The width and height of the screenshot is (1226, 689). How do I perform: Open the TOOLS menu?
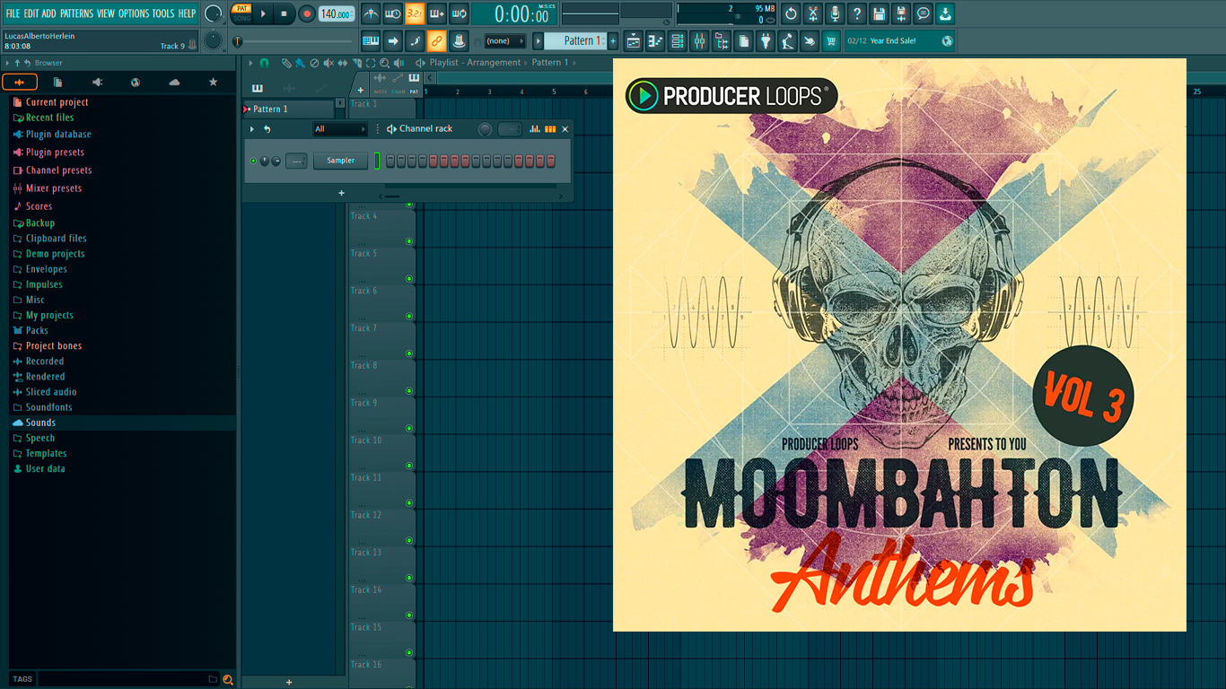163,13
